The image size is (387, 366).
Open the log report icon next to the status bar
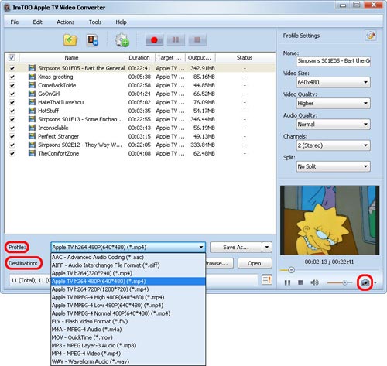point(267,279)
